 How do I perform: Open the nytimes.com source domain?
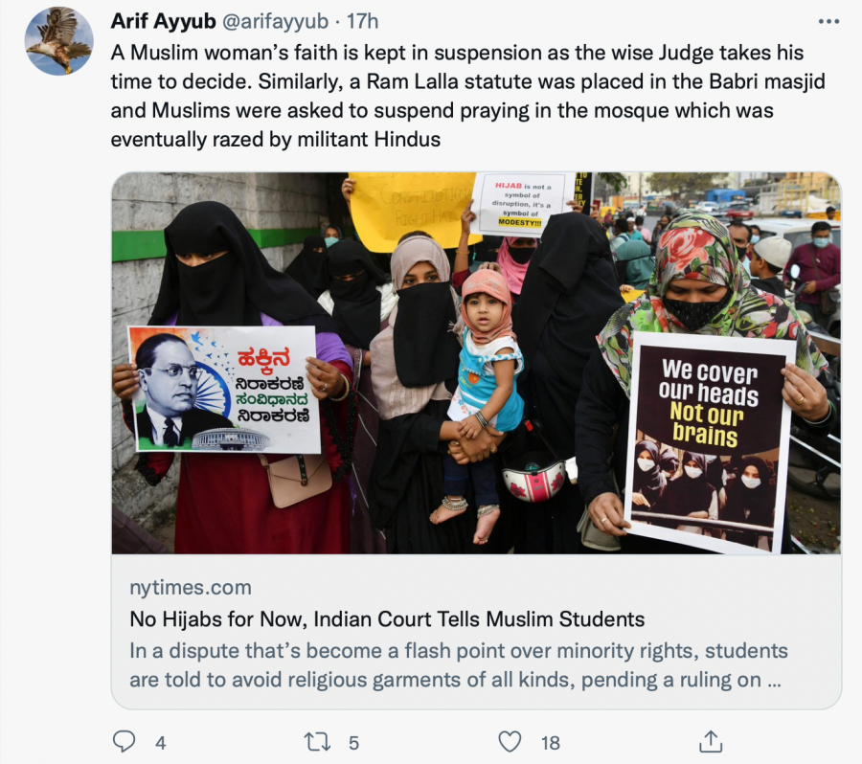coord(191,588)
